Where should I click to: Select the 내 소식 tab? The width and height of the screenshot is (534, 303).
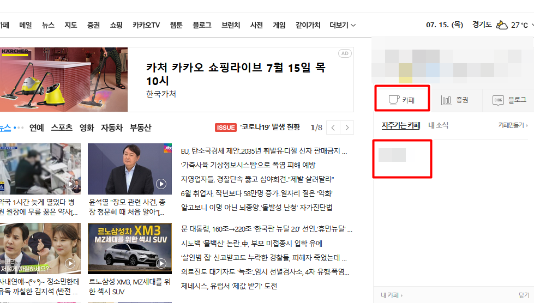pyautogui.click(x=438, y=125)
